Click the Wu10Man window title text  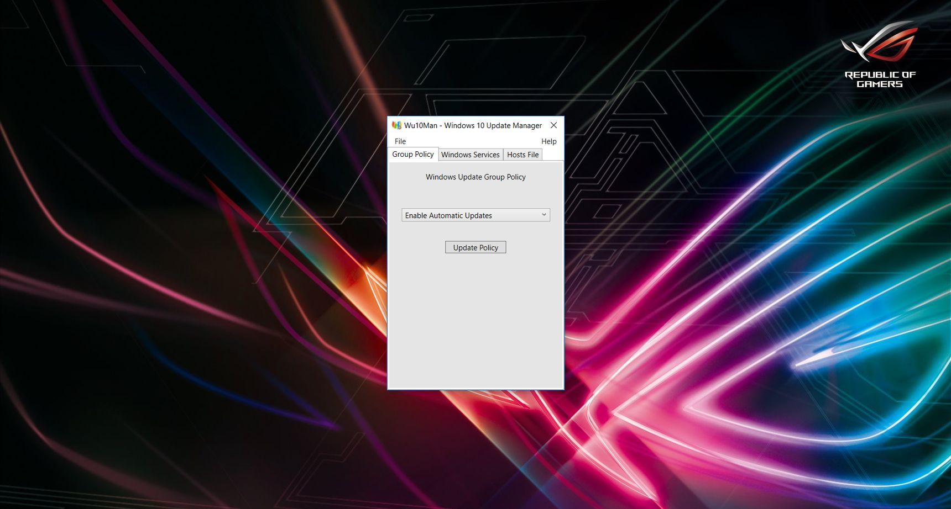(x=473, y=125)
